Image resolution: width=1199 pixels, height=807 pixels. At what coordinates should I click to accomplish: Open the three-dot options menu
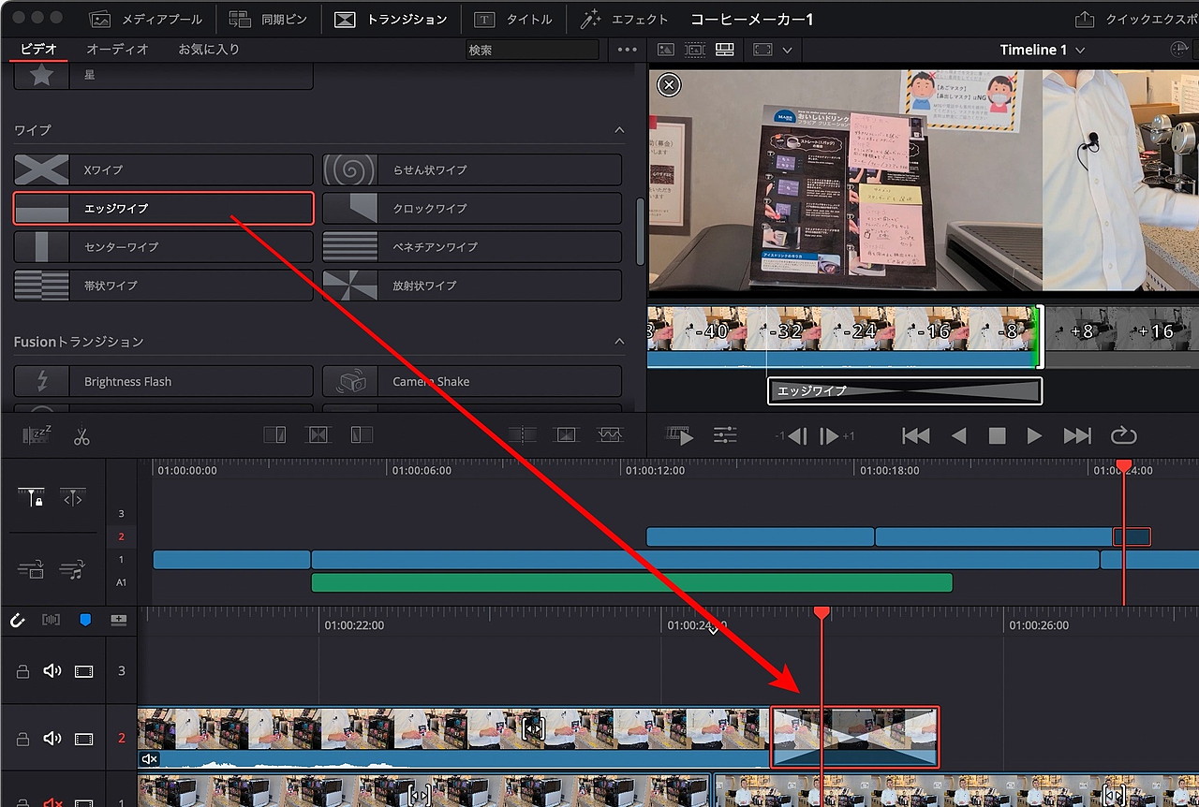[x=628, y=50]
